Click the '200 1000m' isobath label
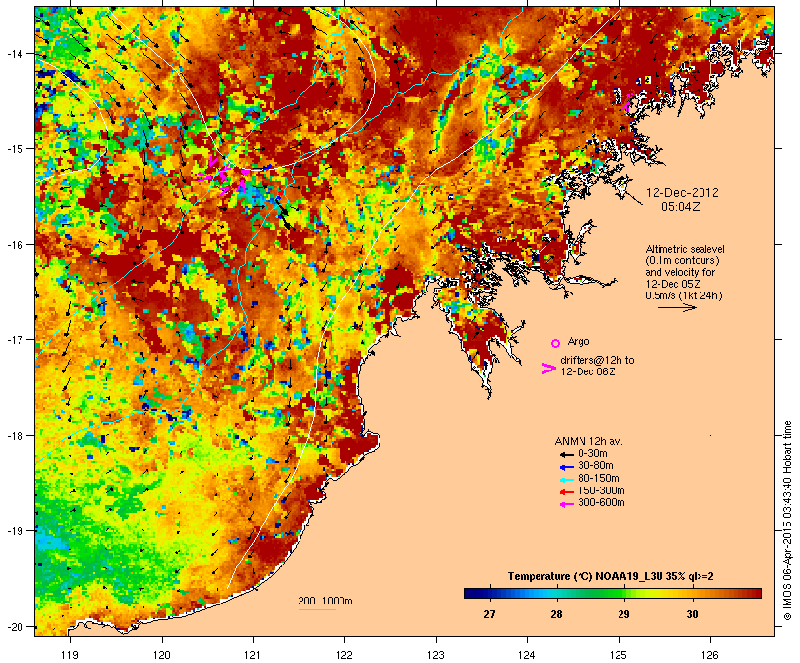800x663 pixels. click(325, 601)
